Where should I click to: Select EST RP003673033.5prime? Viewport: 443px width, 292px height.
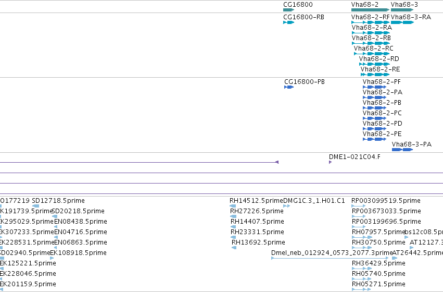(386, 211)
